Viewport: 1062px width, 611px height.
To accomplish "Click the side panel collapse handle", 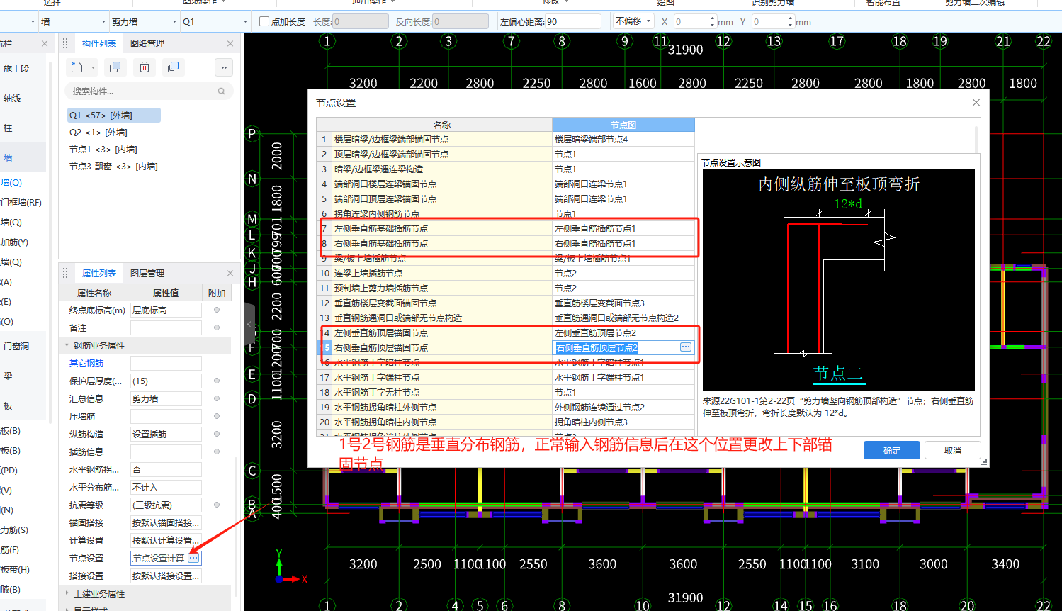I will point(249,324).
